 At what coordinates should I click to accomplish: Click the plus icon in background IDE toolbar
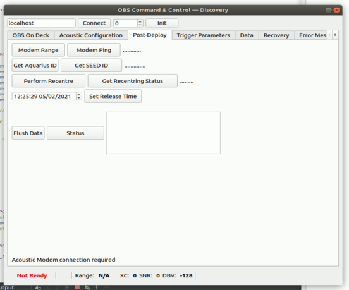(x=97, y=287)
